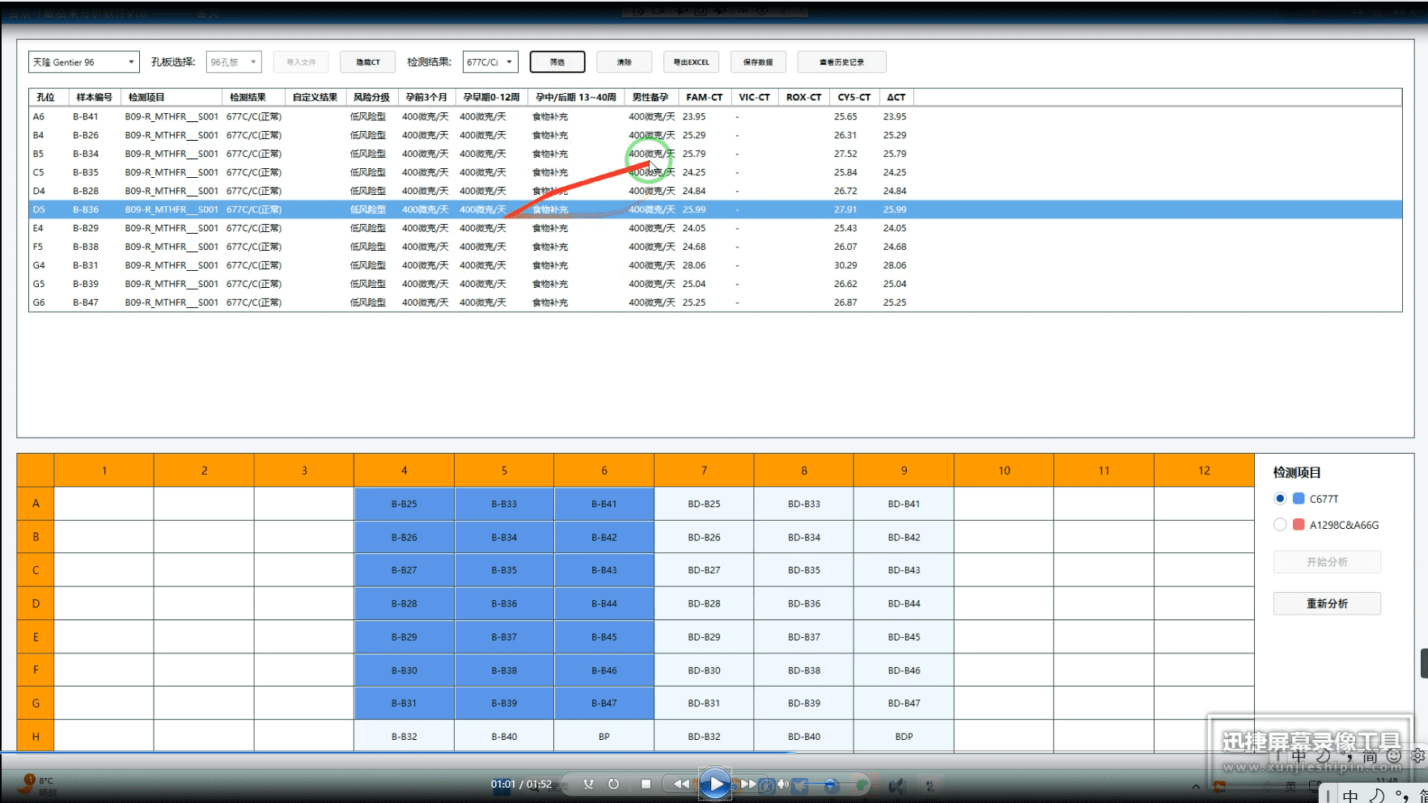Select the table row for sample B-B26
Image resolution: width=1428 pixels, height=803 pixels.
tap(715, 135)
